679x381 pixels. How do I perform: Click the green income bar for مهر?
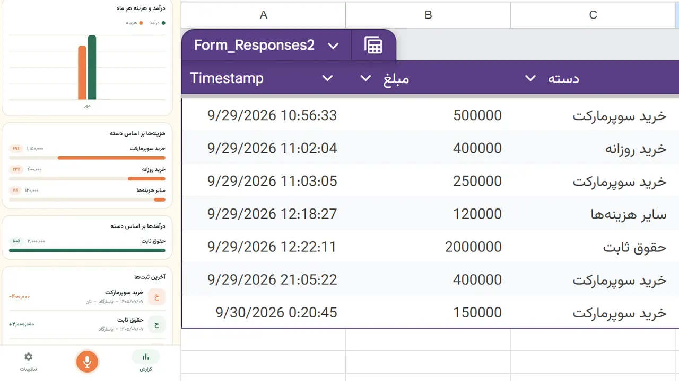pos(92,68)
